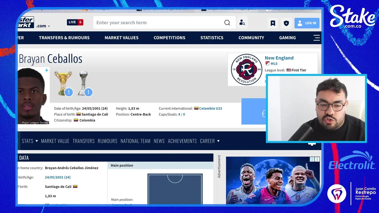This screenshot has width=379, height=213.
Task: Open MARKET VALUES menu
Action: (121, 38)
